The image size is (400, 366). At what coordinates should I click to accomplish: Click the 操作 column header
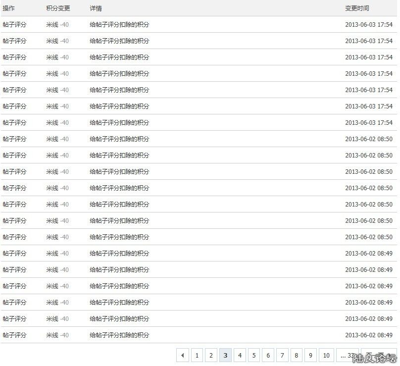[11, 8]
